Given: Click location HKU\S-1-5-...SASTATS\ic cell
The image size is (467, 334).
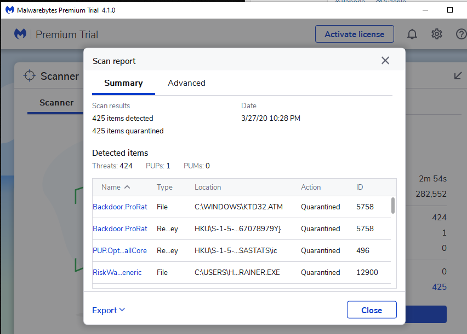Looking at the screenshot, I should click(x=236, y=251).
